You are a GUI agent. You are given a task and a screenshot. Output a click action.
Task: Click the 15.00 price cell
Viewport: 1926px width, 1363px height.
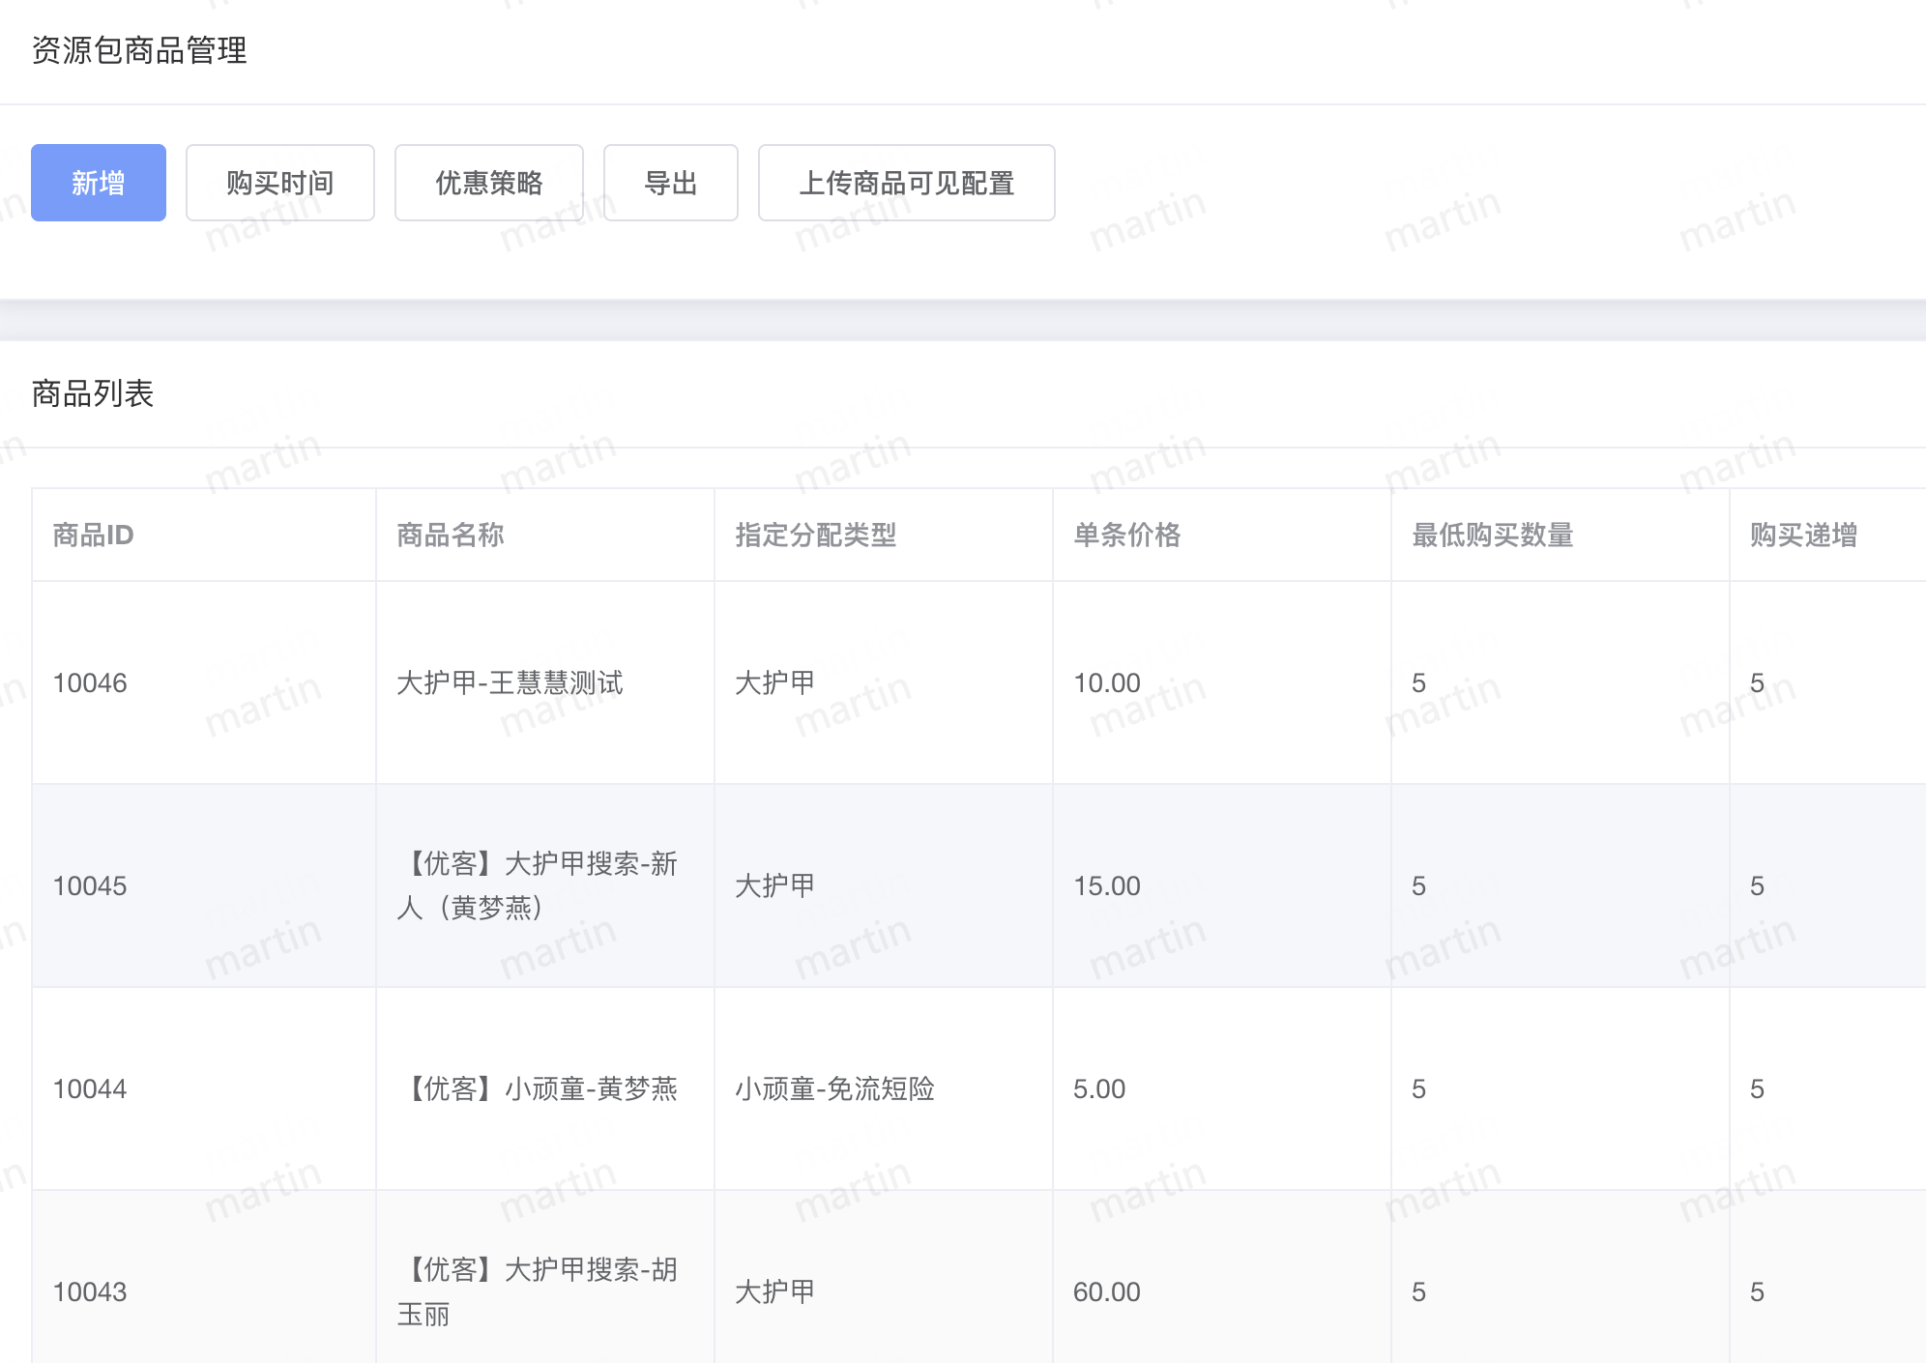tap(1106, 885)
